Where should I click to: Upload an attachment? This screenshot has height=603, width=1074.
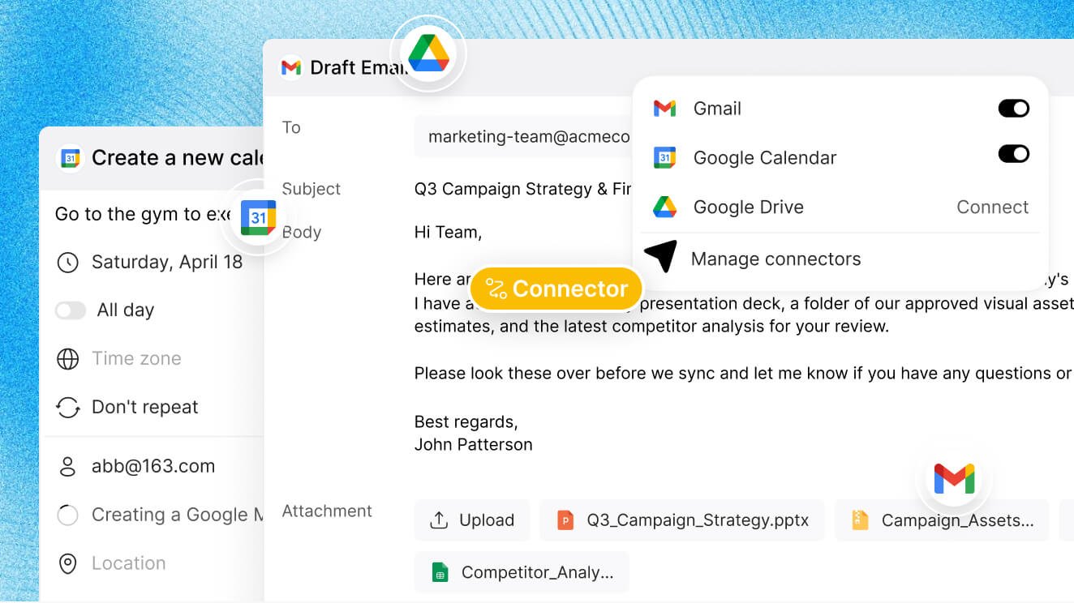(x=472, y=520)
